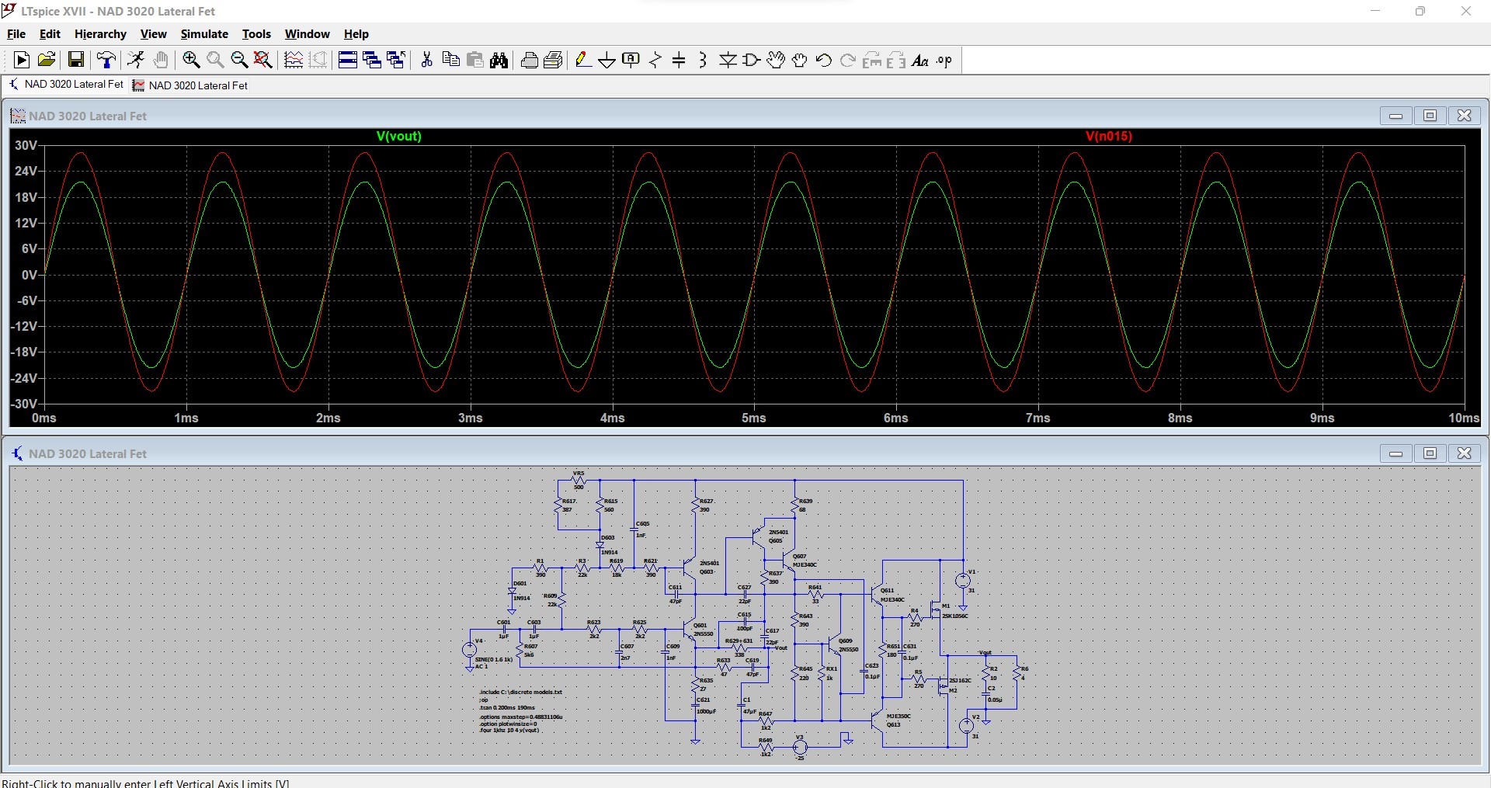Open the Help menu
Image resolution: width=1491 pixels, height=788 pixels.
[x=356, y=34]
